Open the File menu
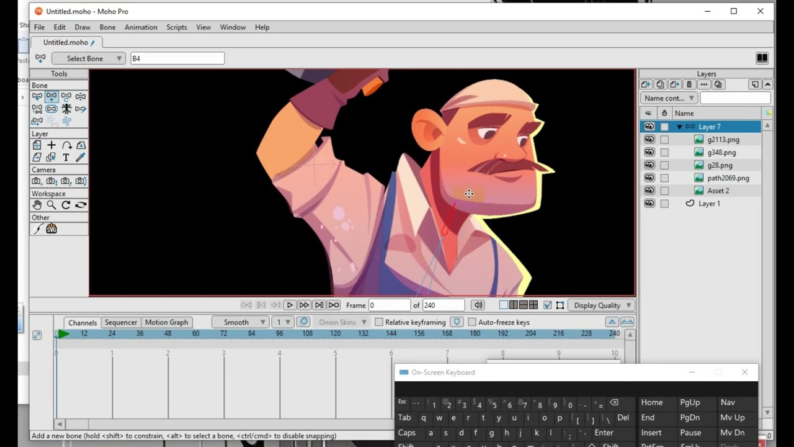The height and width of the screenshot is (447, 794). [39, 27]
